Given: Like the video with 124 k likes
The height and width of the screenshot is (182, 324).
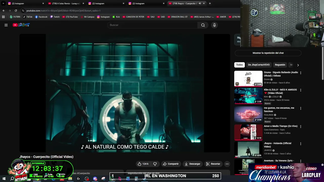Looking at the screenshot, I should (143, 164).
